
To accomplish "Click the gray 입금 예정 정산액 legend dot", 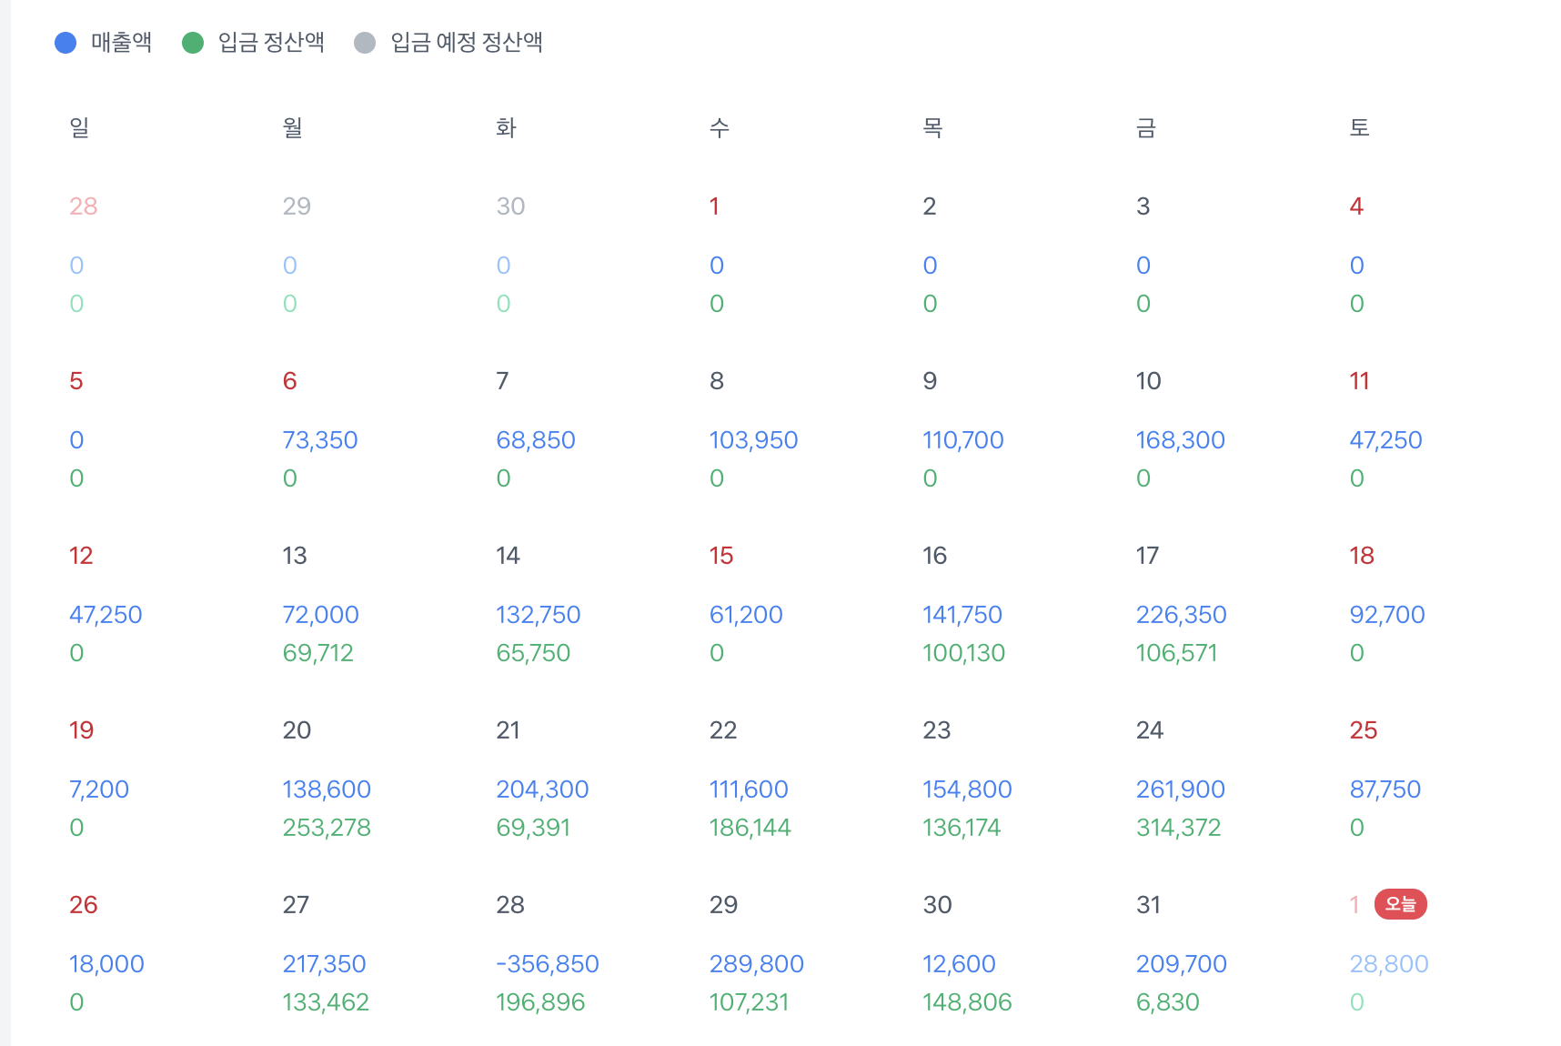I will coord(365,43).
